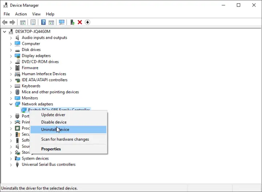Select the DVD/CD-ROM drives label
Screen dimensions: 262x192
click(40, 62)
